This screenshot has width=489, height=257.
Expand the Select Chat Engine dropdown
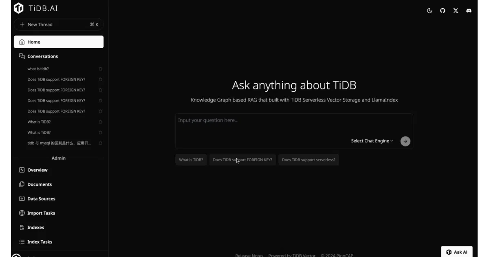372,141
